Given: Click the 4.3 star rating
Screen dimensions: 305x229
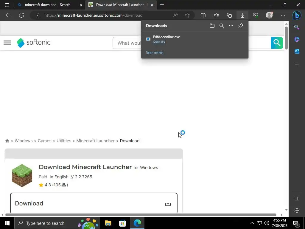Looking at the screenshot, I should click(53, 185).
